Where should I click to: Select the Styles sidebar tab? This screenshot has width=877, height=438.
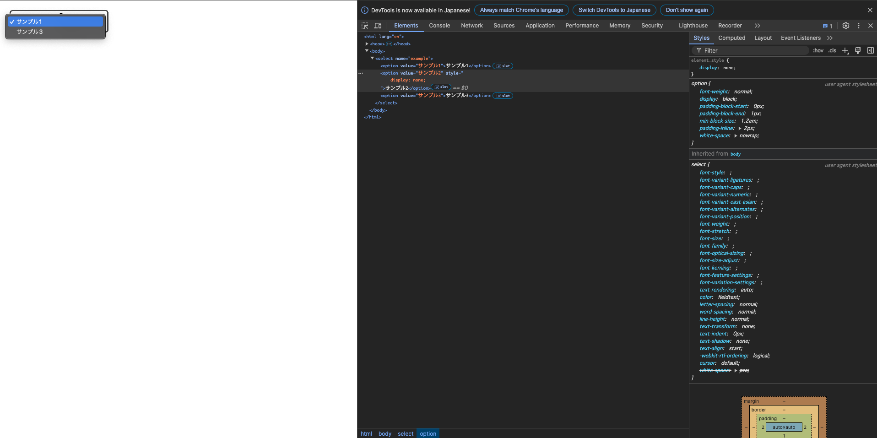(701, 38)
